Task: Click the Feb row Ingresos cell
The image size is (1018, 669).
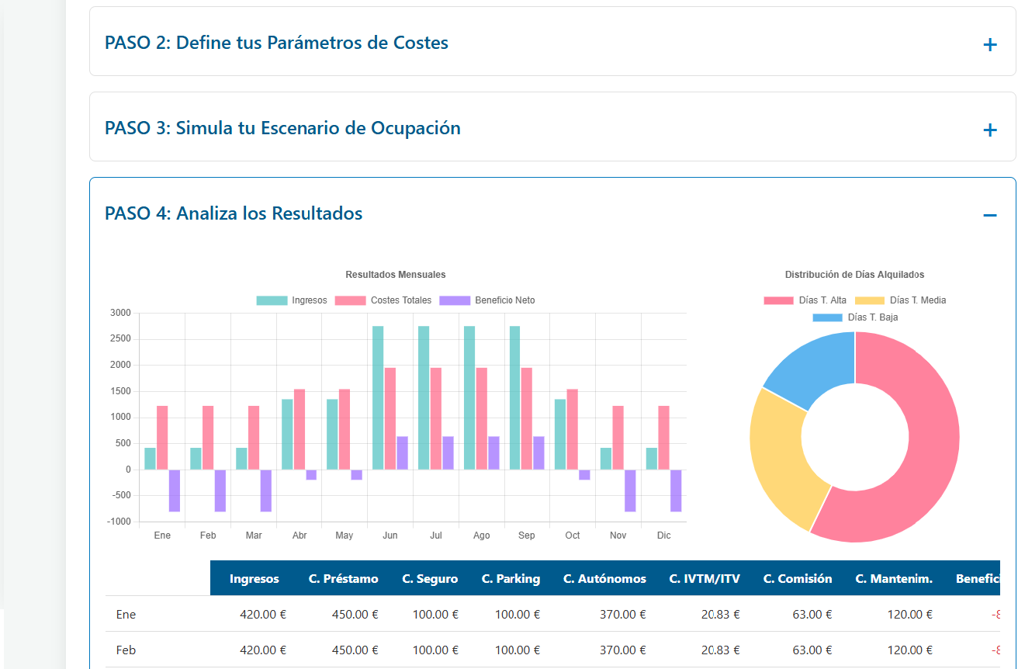Action: [263, 650]
